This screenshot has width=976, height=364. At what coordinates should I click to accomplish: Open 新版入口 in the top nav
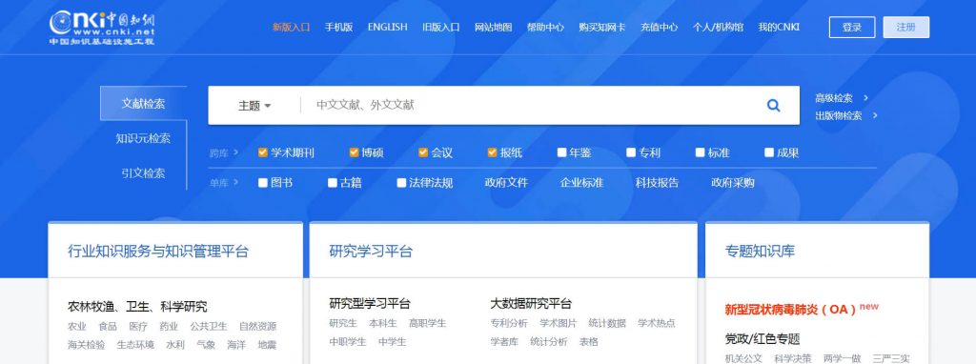(291, 28)
